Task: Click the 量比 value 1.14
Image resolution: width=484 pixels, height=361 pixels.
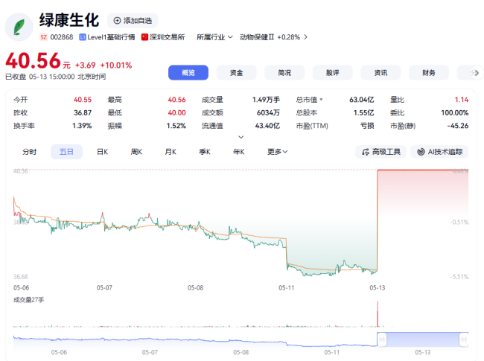Action: [x=462, y=100]
